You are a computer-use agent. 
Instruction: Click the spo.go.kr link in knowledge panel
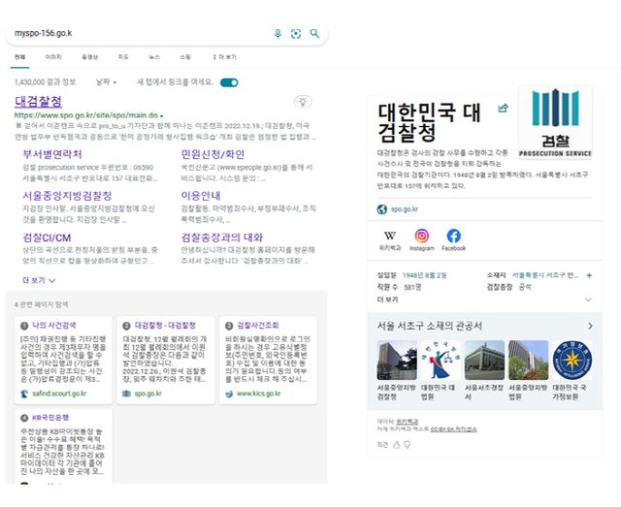click(405, 209)
